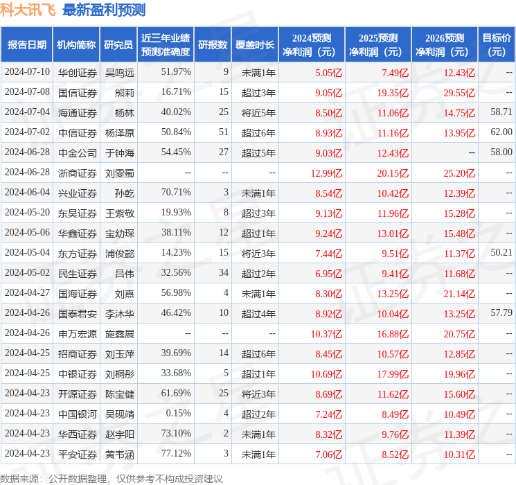Click the accuracy value 51.97%

point(176,72)
